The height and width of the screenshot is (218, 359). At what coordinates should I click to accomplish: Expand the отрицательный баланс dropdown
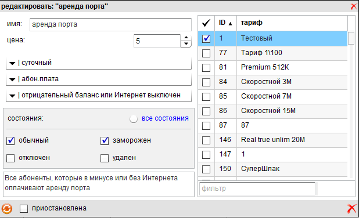point(99,95)
